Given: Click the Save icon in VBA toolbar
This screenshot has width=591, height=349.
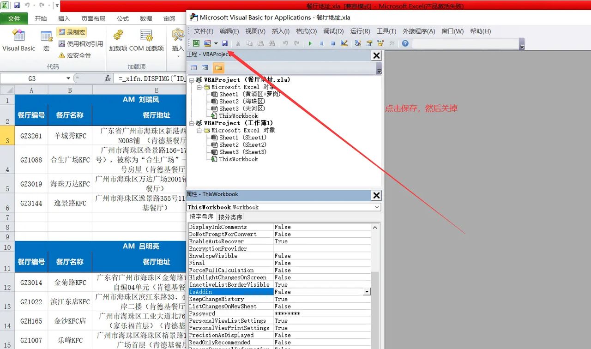Looking at the screenshot, I should click(x=224, y=43).
